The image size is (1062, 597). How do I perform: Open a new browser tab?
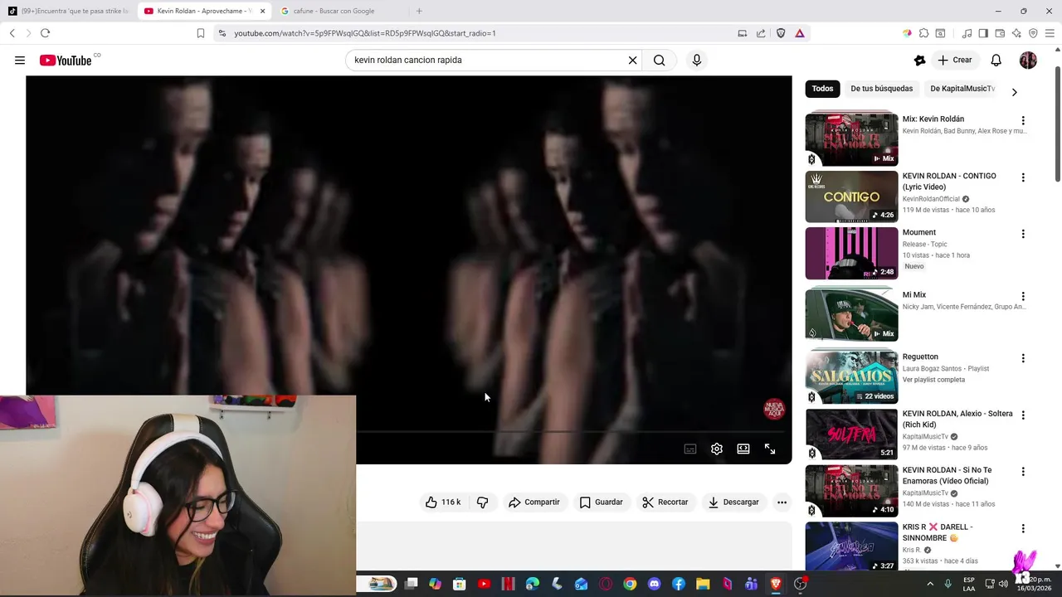419,11
